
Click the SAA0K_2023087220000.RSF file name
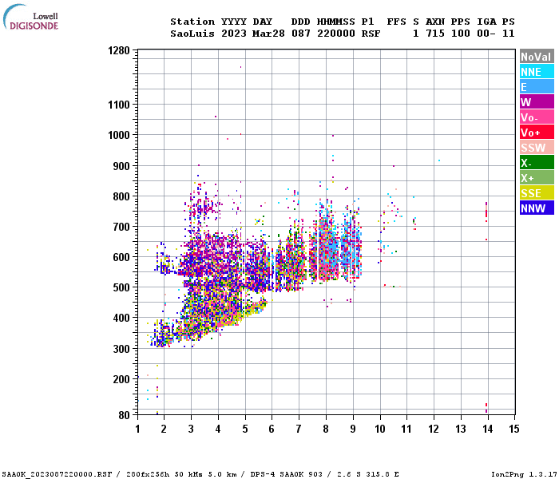click(57, 474)
